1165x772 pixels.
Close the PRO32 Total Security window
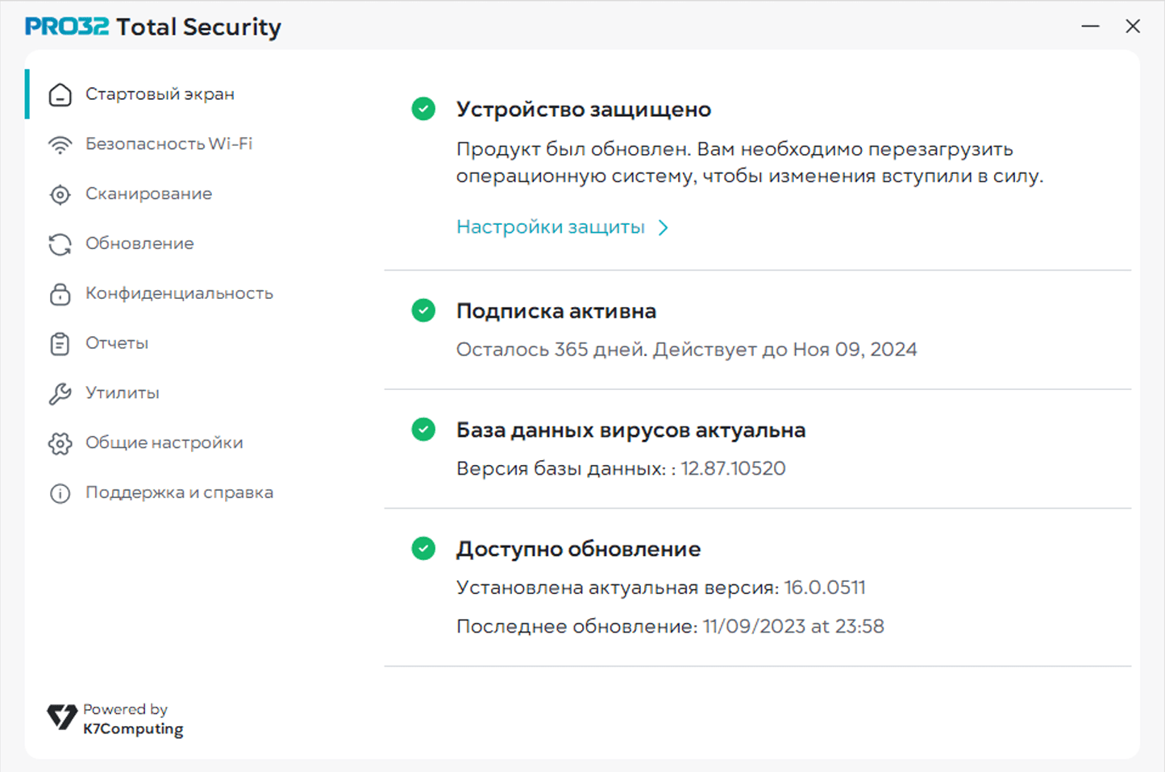[1133, 27]
